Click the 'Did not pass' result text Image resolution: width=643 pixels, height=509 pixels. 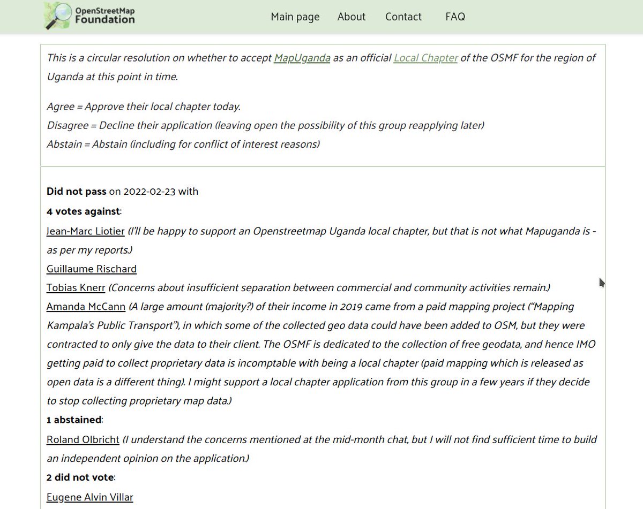[x=77, y=191]
